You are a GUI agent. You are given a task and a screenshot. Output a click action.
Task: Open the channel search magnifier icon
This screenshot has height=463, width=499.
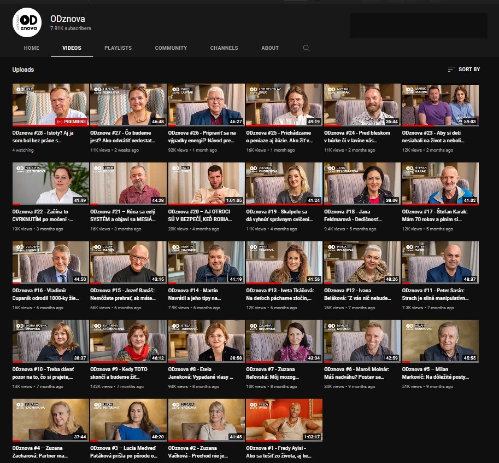click(x=306, y=48)
